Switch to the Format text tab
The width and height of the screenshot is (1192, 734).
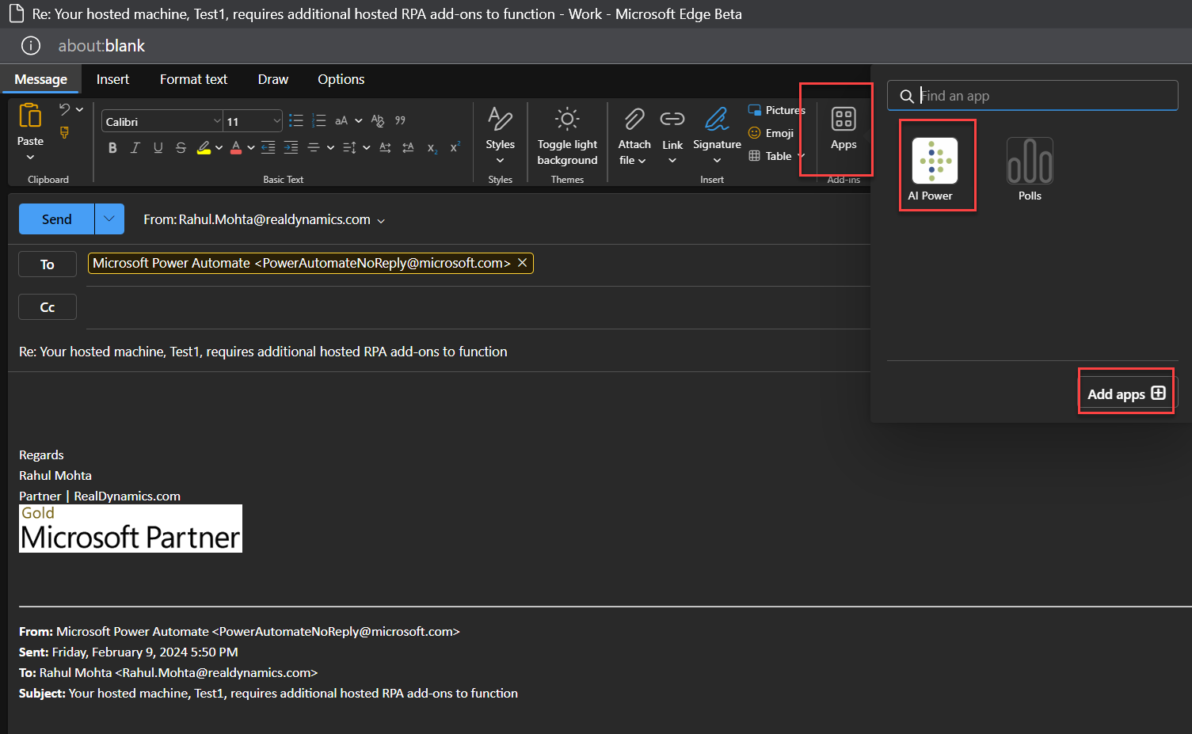193,79
